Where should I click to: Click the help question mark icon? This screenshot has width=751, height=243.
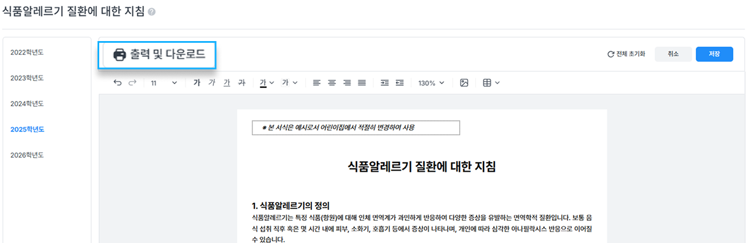(x=151, y=12)
